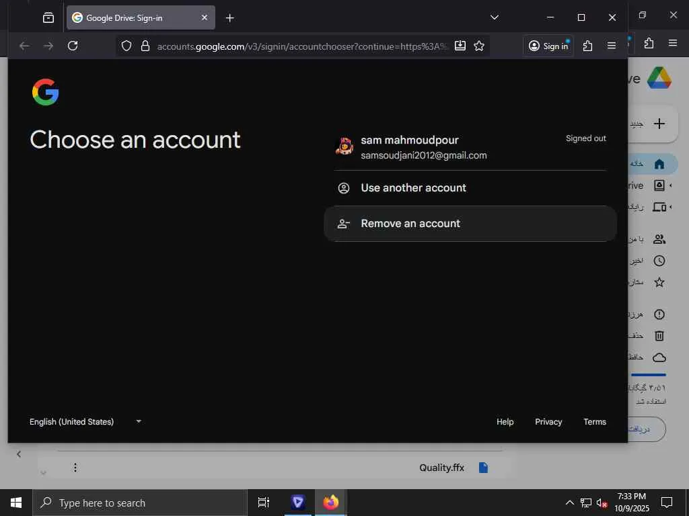Click the Firefox taskbar icon

(331, 503)
